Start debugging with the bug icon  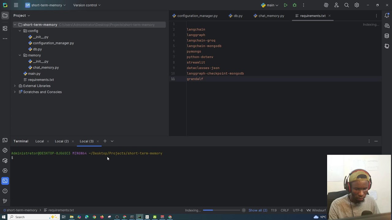pos(295,5)
